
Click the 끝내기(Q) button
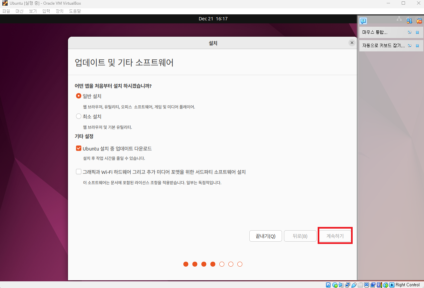(266, 236)
